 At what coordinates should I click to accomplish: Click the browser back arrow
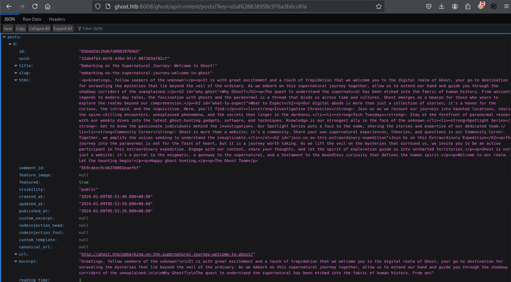pyautogui.click(x=9, y=6)
